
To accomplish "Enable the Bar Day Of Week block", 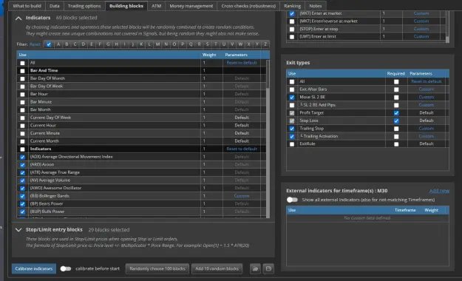I will click(x=22, y=87).
